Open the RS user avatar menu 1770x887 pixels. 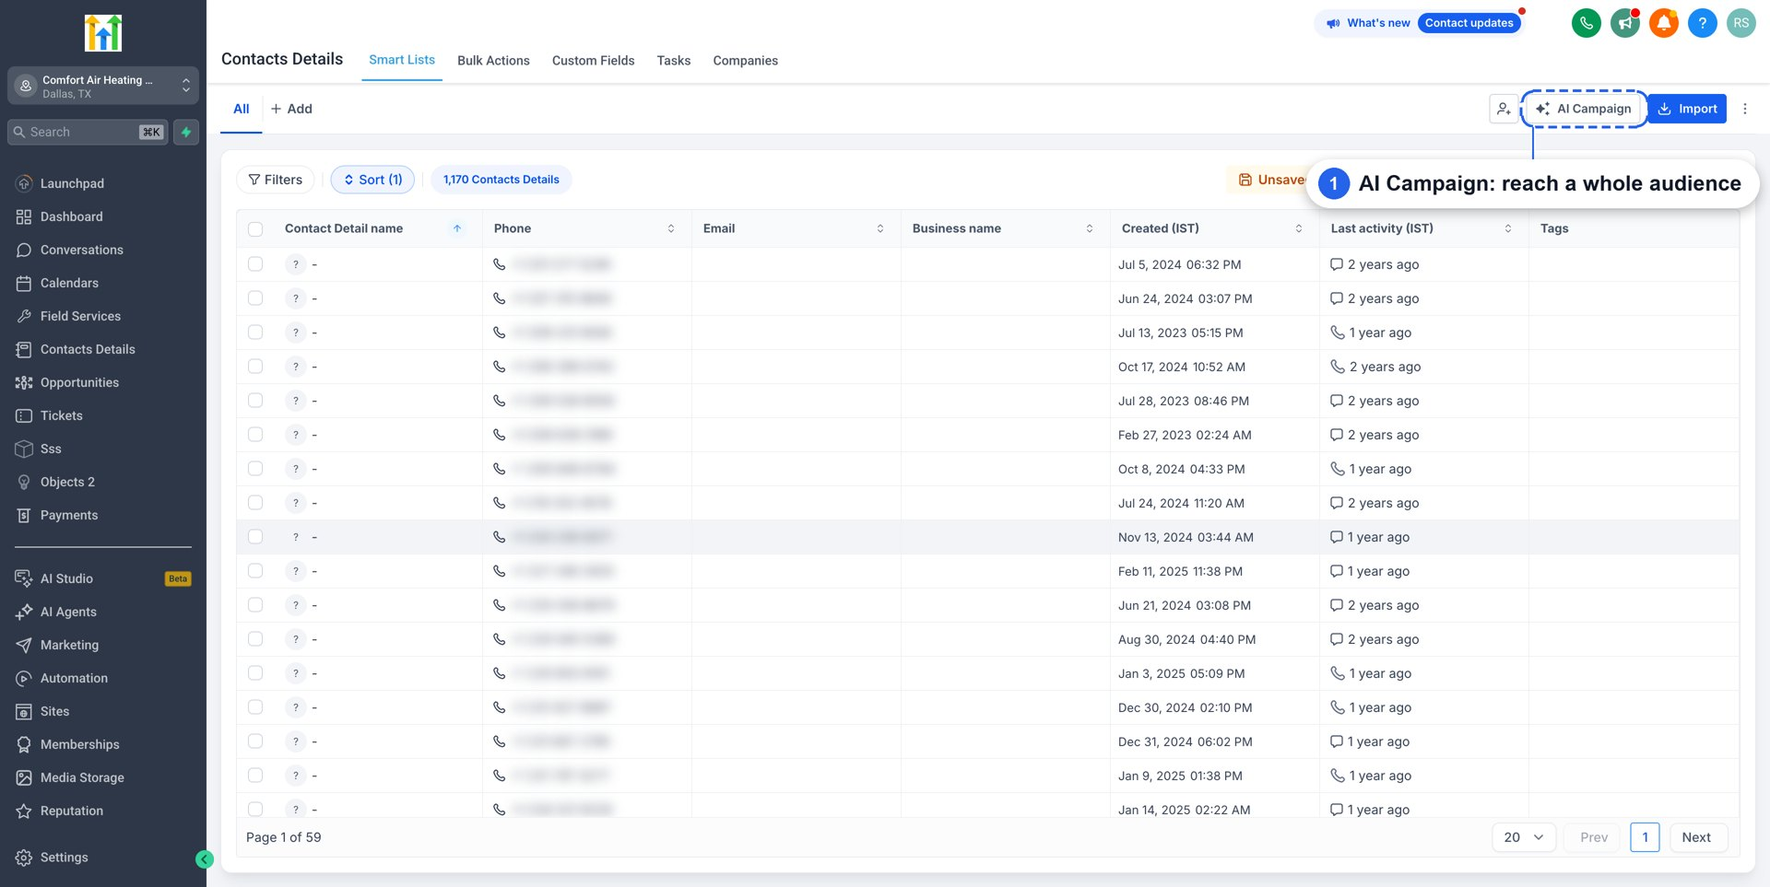[1740, 23]
